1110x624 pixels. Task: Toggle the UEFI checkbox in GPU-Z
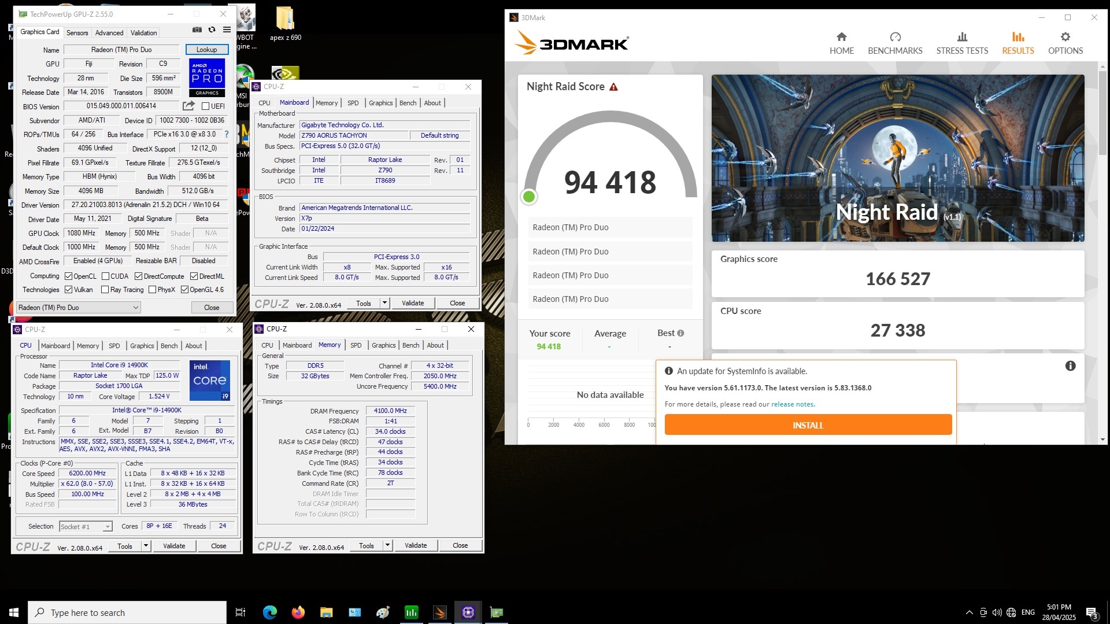[205, 106]
